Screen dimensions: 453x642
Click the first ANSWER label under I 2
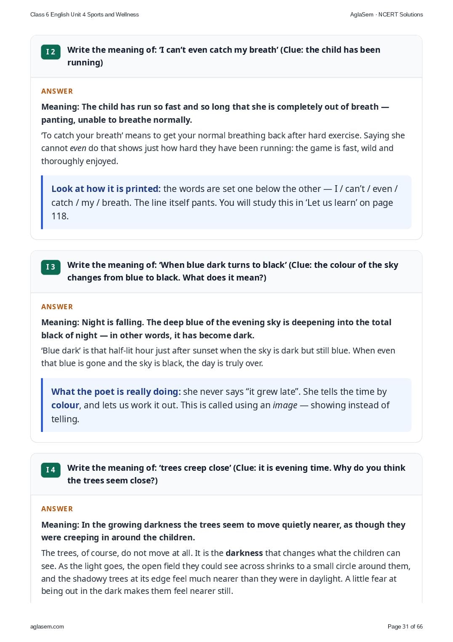57,91
